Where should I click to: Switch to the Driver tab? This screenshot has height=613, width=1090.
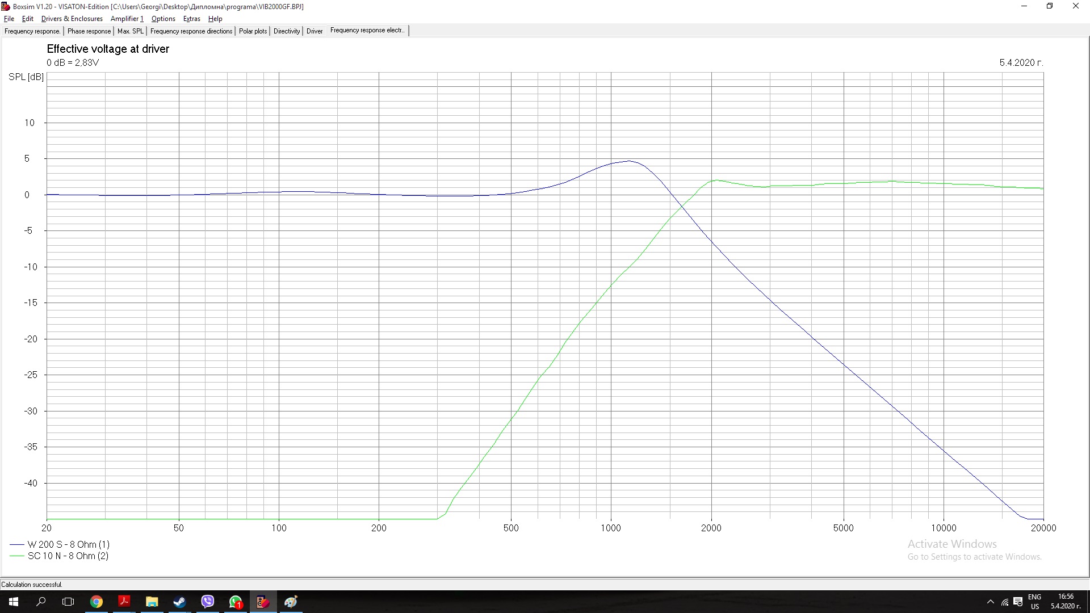(x=315, y=31)
